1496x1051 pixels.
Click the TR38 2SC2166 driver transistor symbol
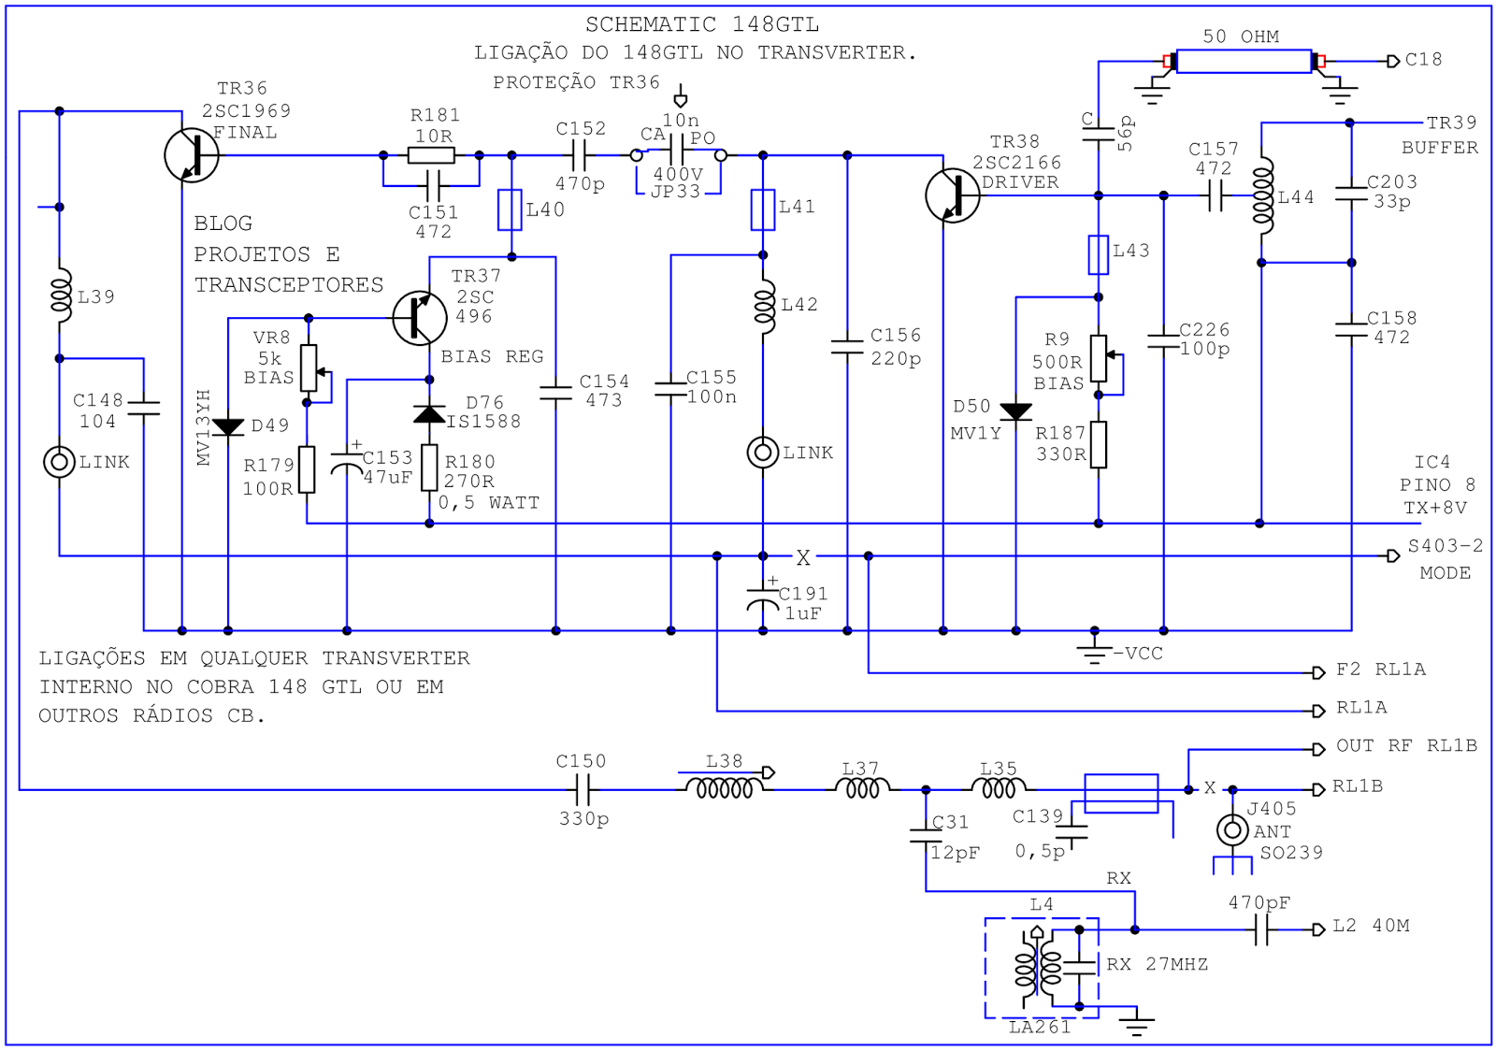pyautogui.click(x=953, y=195)
